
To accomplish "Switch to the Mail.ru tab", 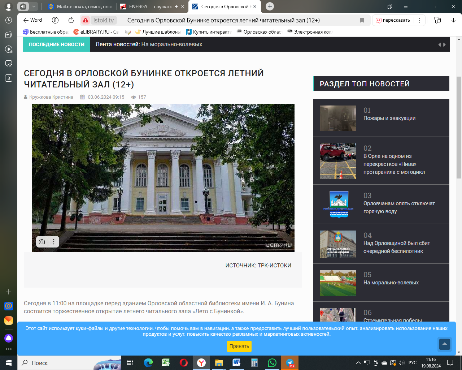I will click(81, 7).
